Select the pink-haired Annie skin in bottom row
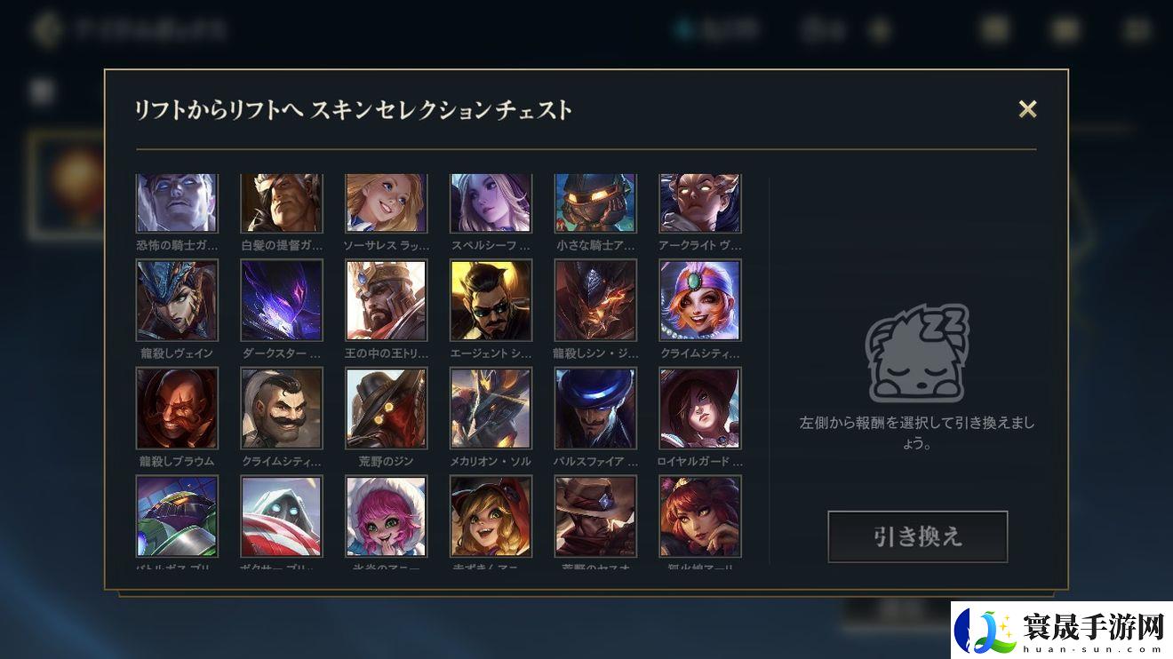The height and width of the screenshot is (659, 1173). [387, 517]
